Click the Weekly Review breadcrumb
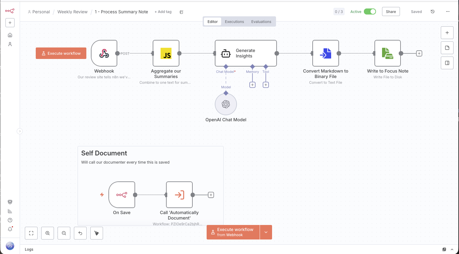 tap(72, 12)
